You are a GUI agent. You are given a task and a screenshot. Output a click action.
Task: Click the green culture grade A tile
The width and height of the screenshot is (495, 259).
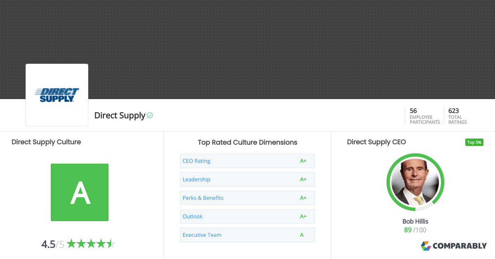79,192
